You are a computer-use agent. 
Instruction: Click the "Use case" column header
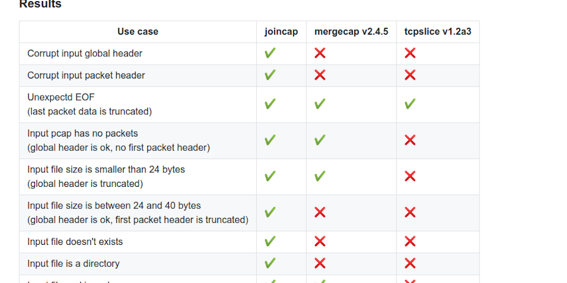coord(138,32)
